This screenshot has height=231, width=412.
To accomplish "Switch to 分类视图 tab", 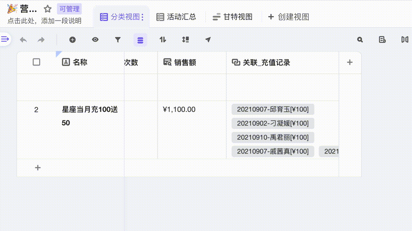I will pyautogui.click(x=121, y=17).
